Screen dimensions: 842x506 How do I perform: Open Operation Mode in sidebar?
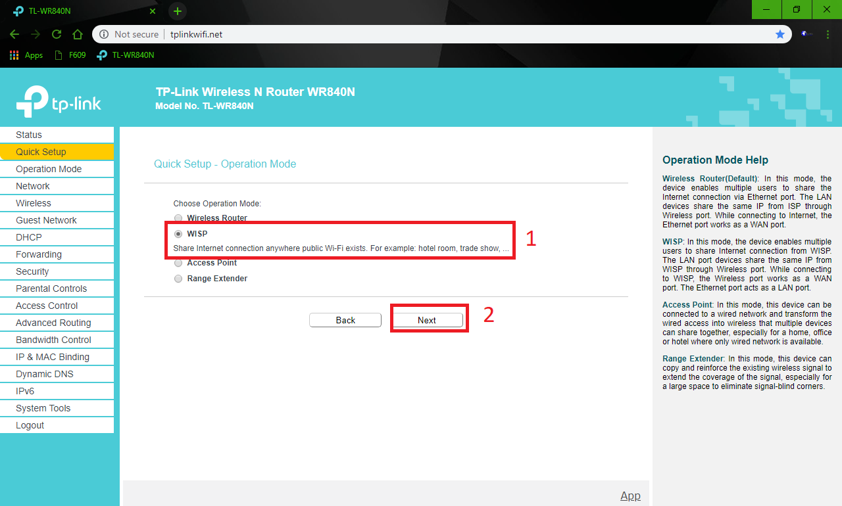(x=57, y=169)
